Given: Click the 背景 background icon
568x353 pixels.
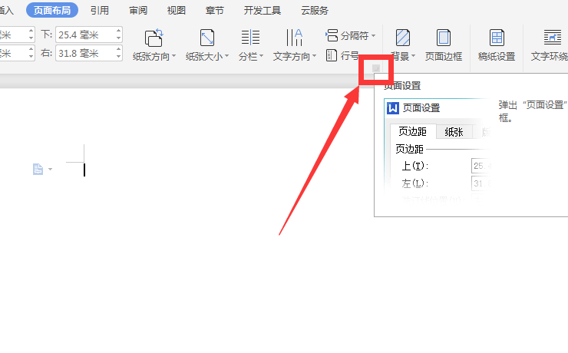Looking at the screenshot, I should pyautogui.click(x=403, y=38).
